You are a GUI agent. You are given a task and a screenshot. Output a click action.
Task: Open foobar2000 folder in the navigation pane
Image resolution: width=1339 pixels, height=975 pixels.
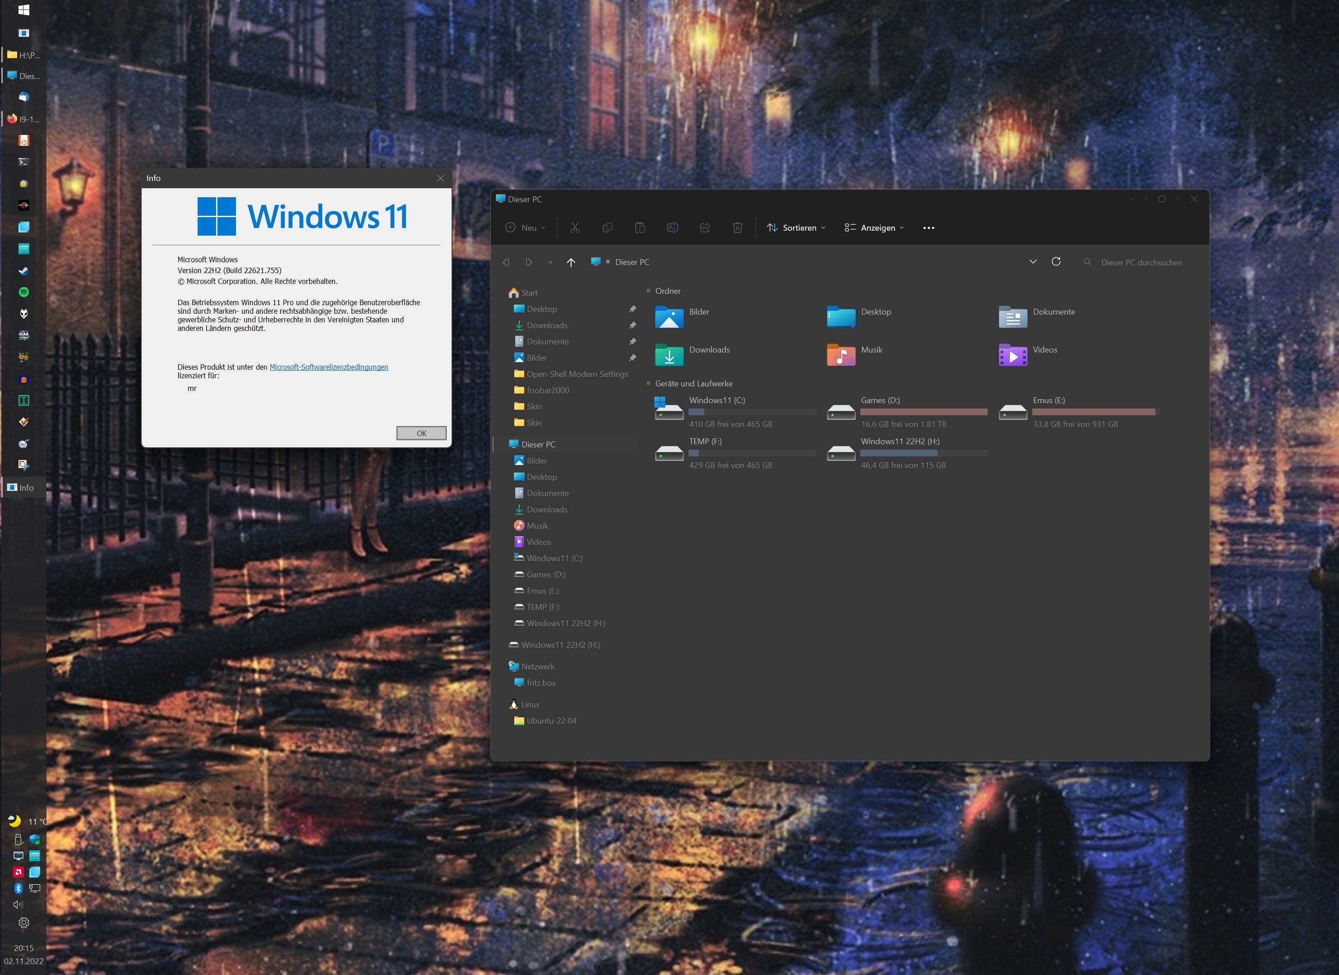541,390
